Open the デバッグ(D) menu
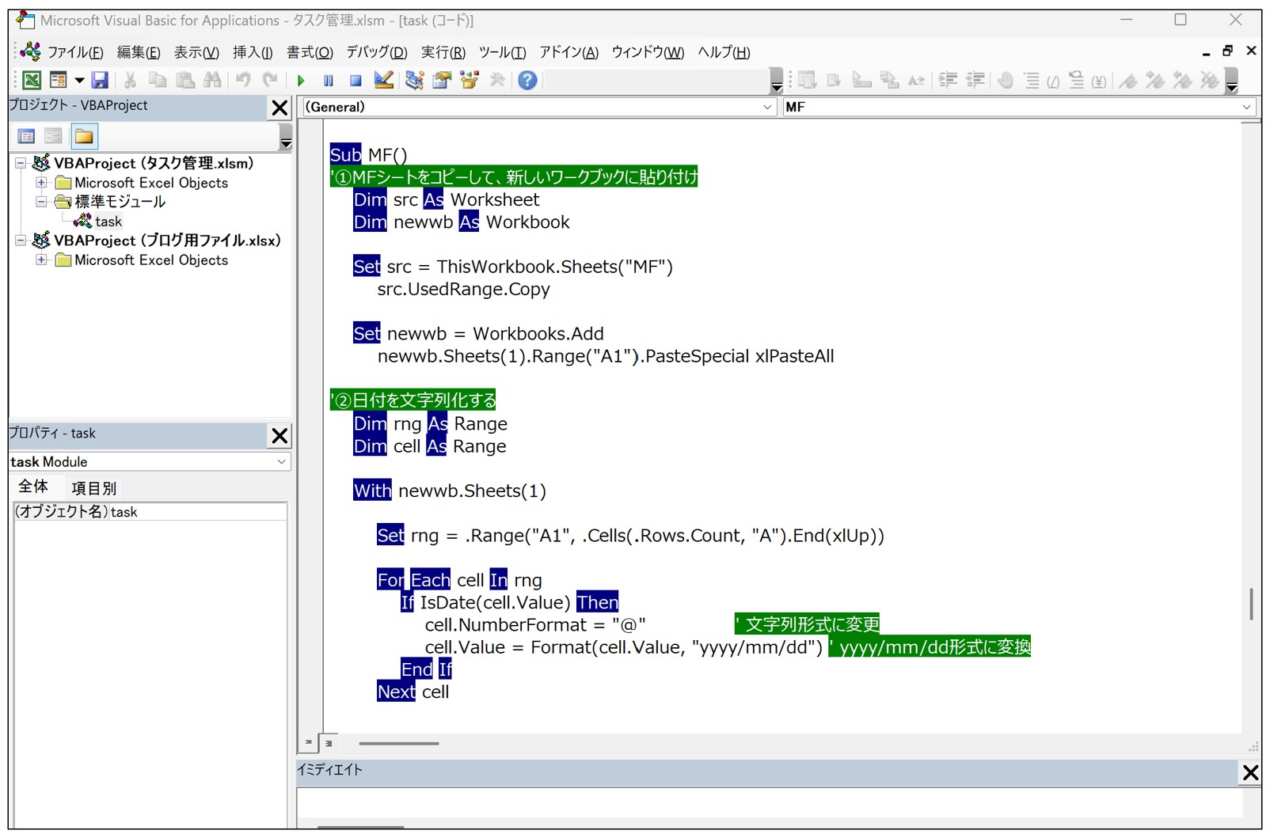This screenshot has width=1270, height=834. point(376,52)
